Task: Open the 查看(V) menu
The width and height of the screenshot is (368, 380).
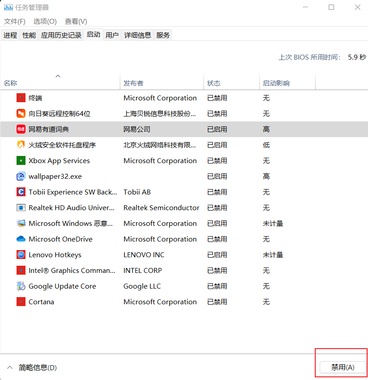Action: [x=76, y=22]
